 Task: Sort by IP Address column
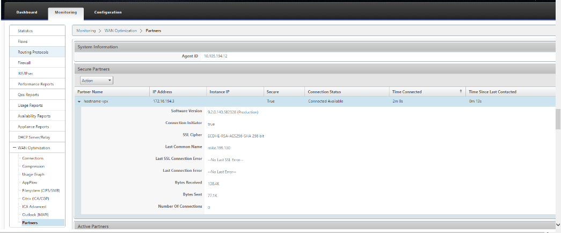point(178,92)
